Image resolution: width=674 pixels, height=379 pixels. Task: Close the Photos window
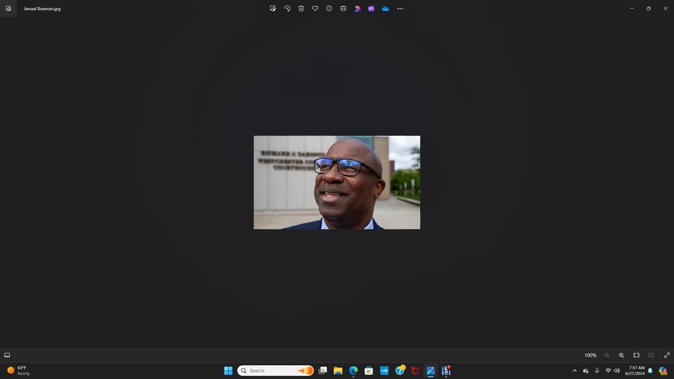pos(666,8)
